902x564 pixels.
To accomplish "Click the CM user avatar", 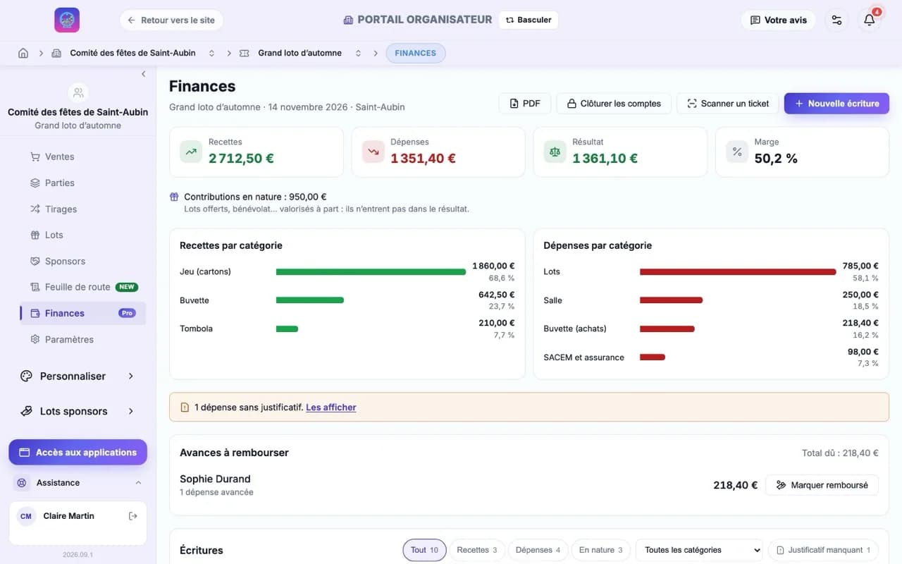I will coord(26,516).
